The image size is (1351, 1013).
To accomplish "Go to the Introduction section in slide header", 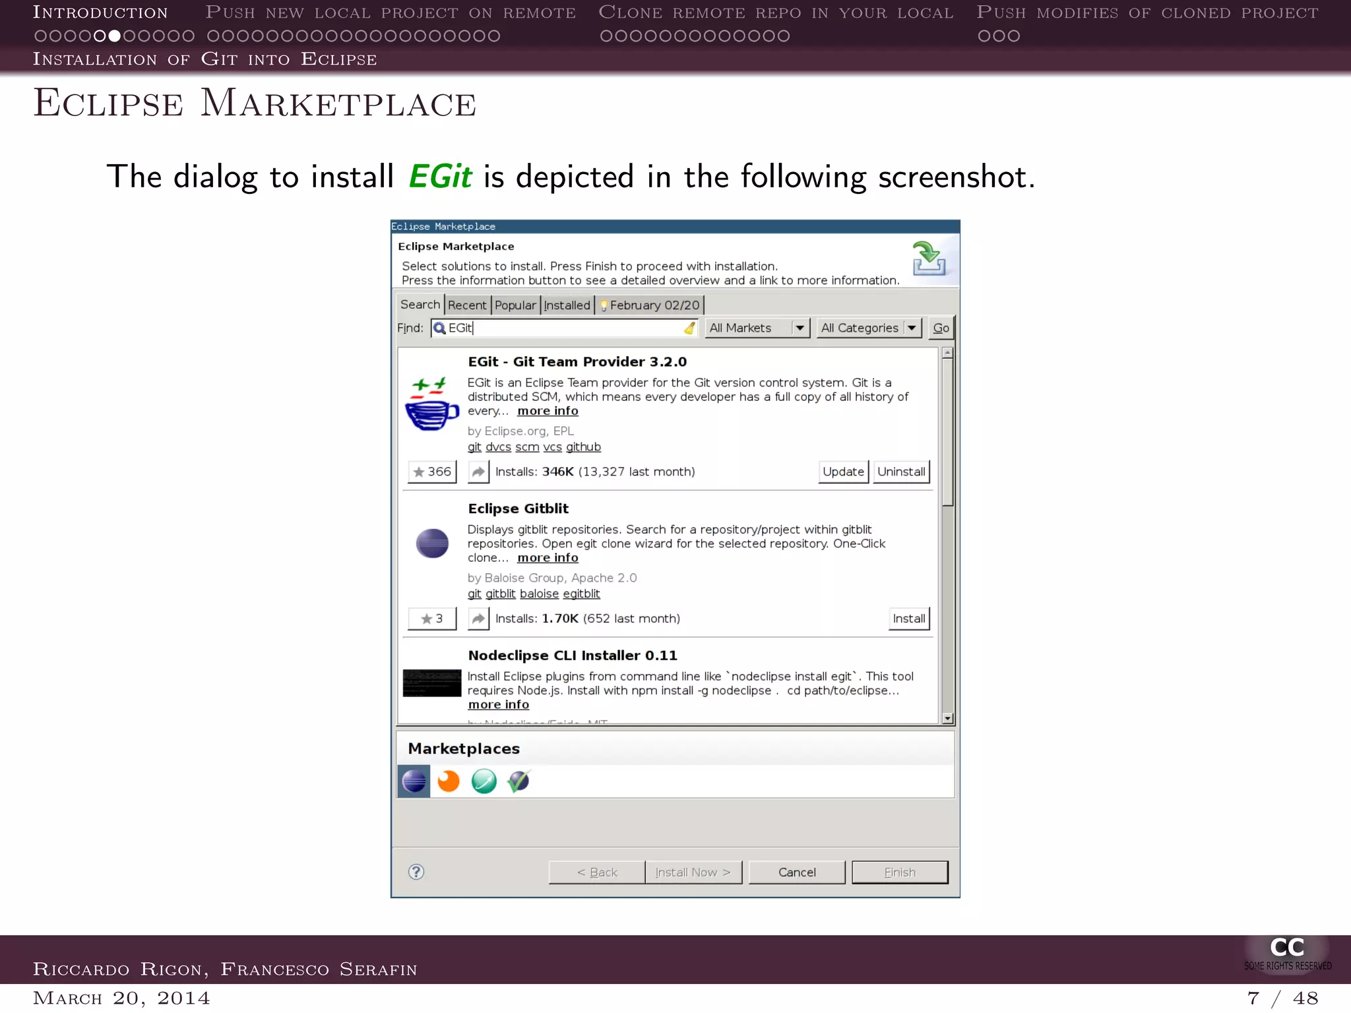I will pos(100,13).
